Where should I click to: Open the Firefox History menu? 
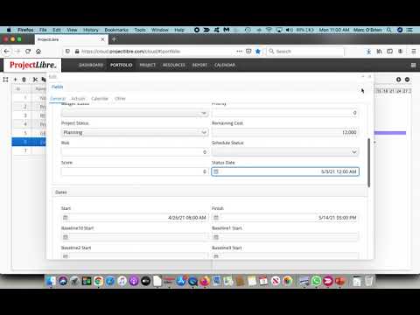[x=91, y=30]
